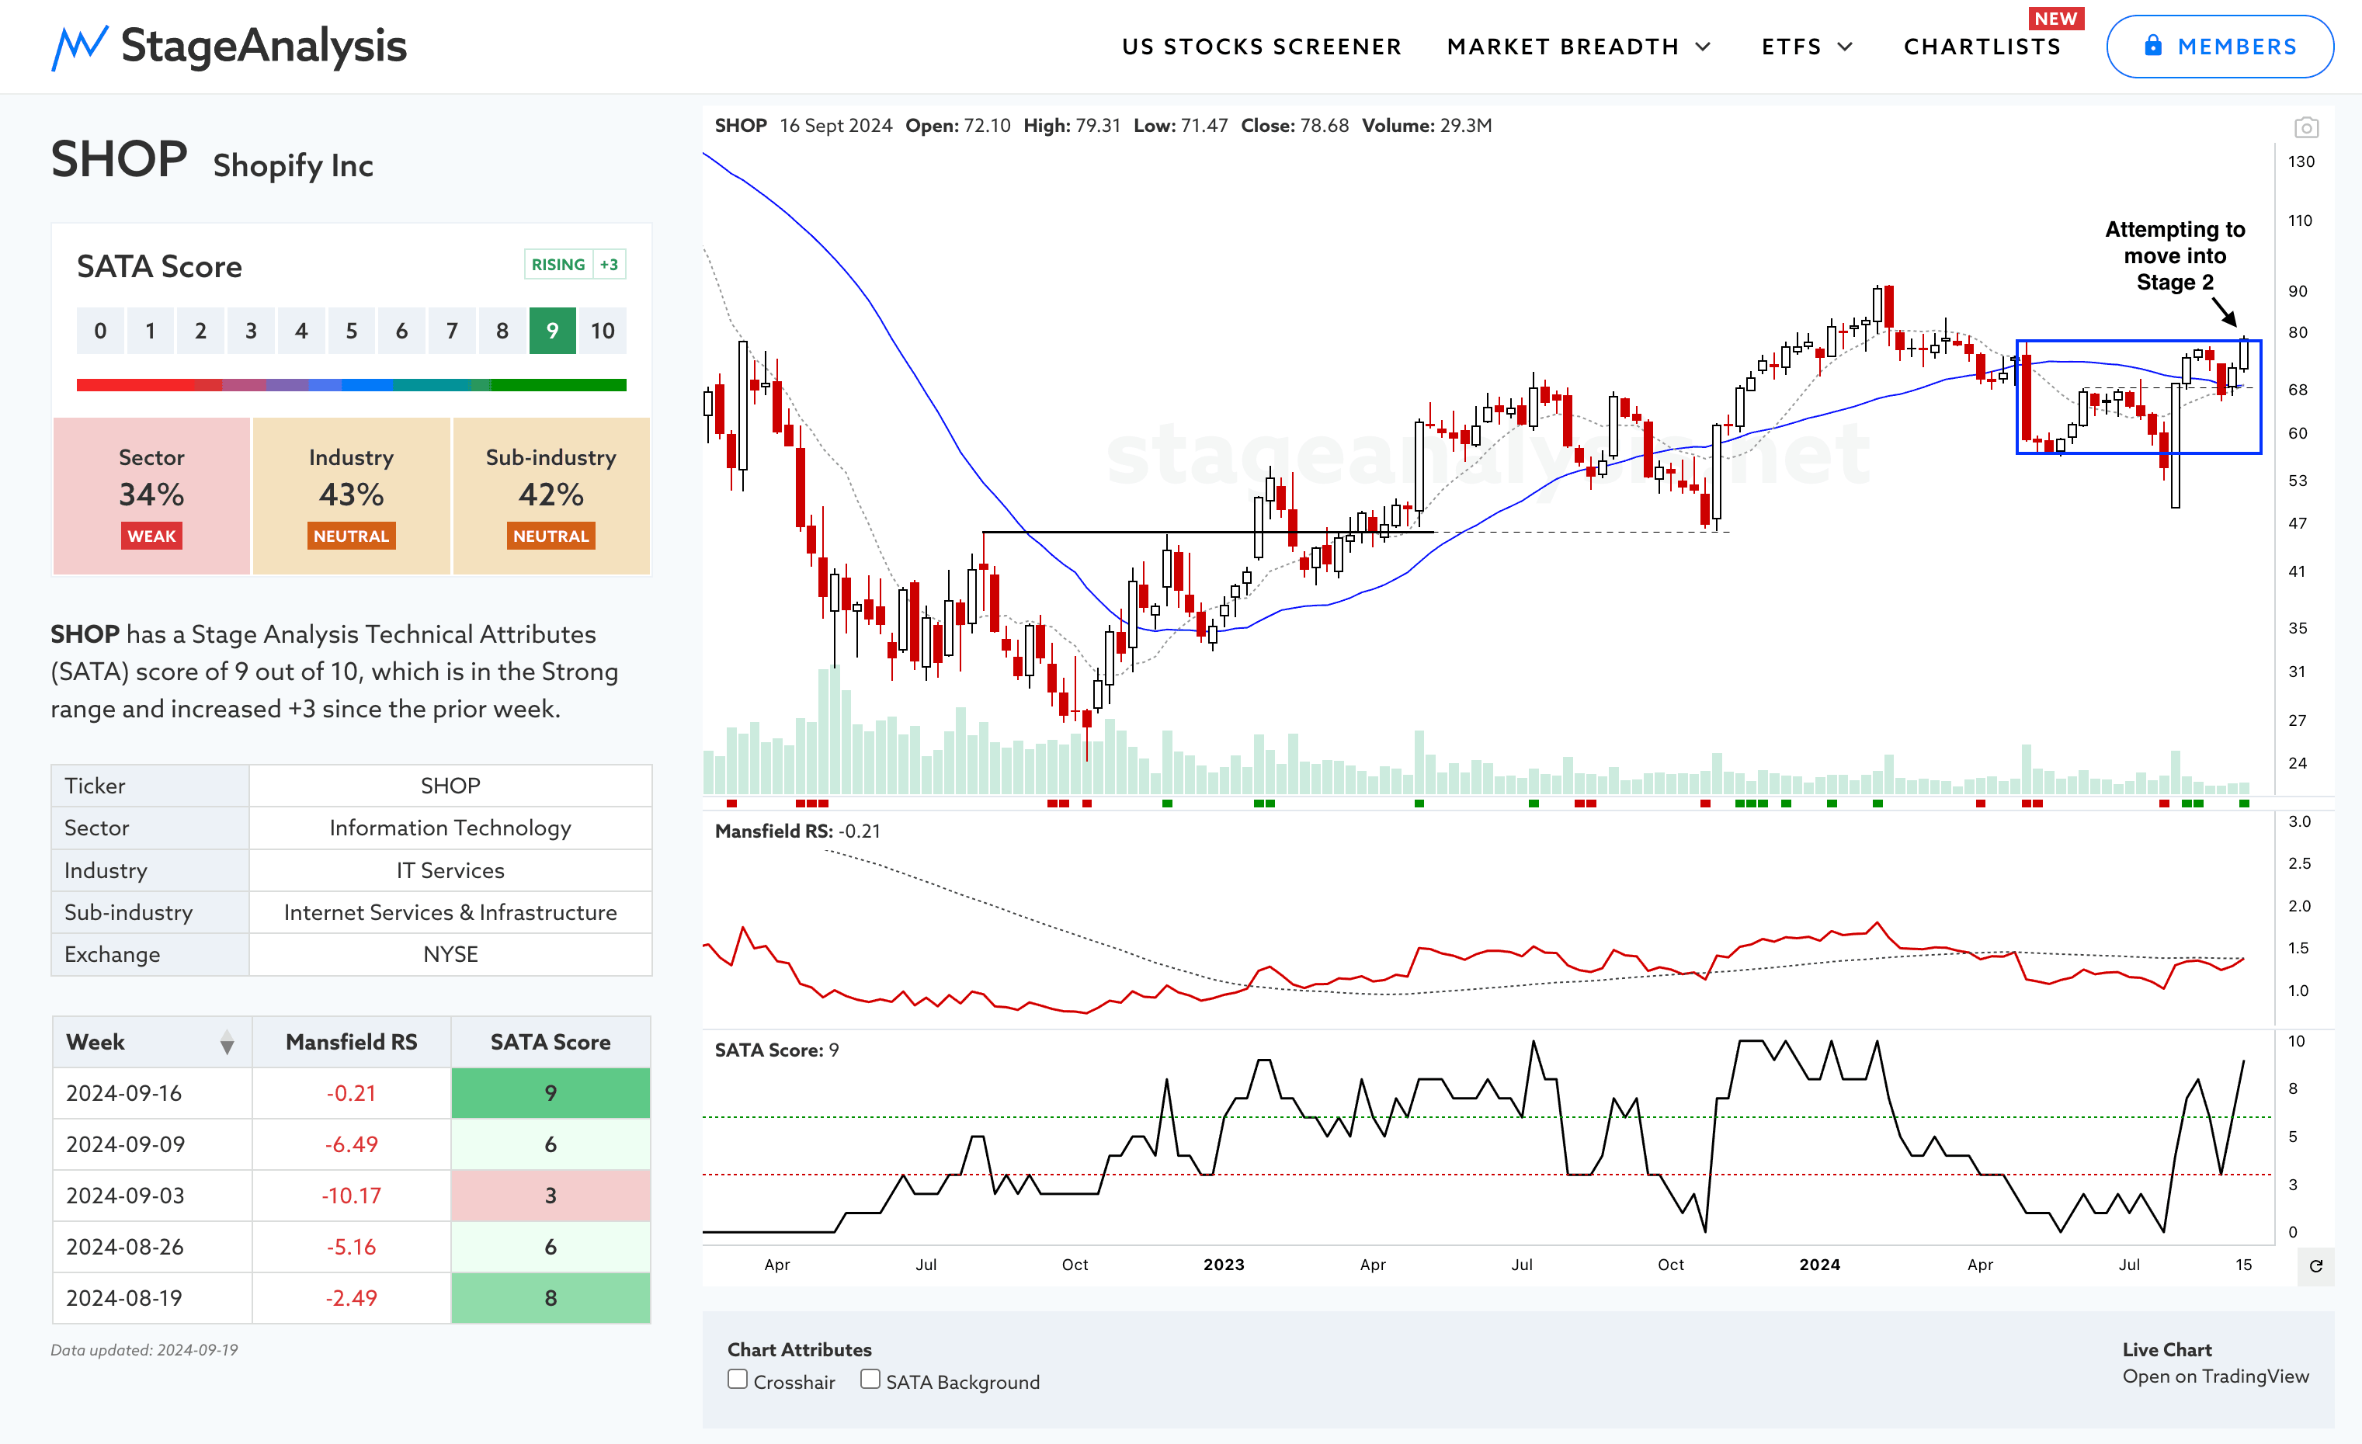Click the SATA score color gradient bar

(351, 385)
